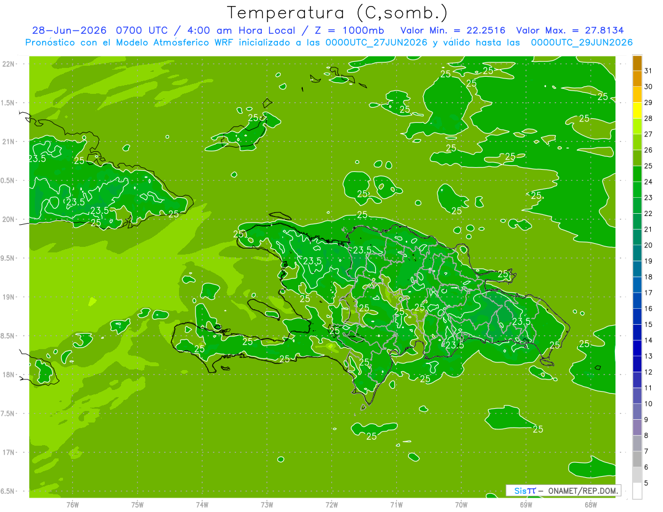The height and width of the screenshot is (512, 663).
Task: Click the "29" label on the color scale
Action: tap(649, 103)
